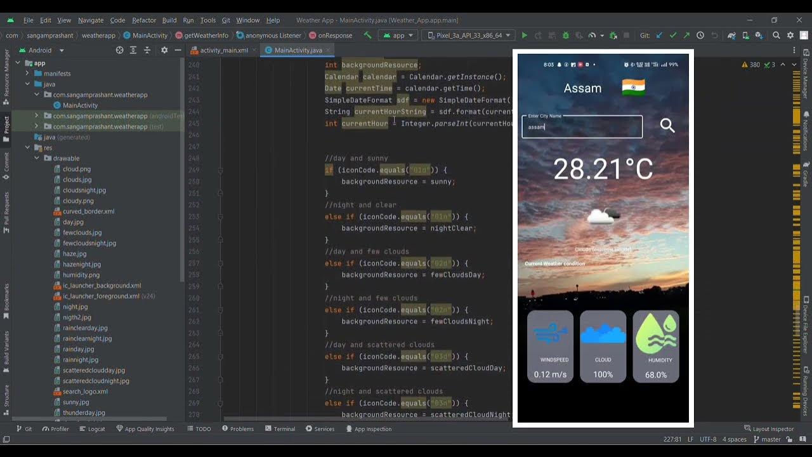Screen dimensions: 812x457
Task: Click the master branch in status bar
Action: (x=767, y=439)
